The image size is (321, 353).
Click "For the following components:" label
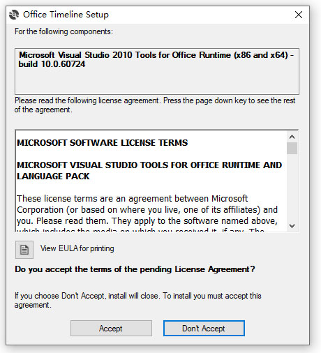coord(64,31)
